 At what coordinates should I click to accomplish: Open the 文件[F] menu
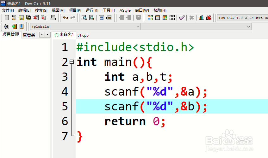(x=8, y=10)
